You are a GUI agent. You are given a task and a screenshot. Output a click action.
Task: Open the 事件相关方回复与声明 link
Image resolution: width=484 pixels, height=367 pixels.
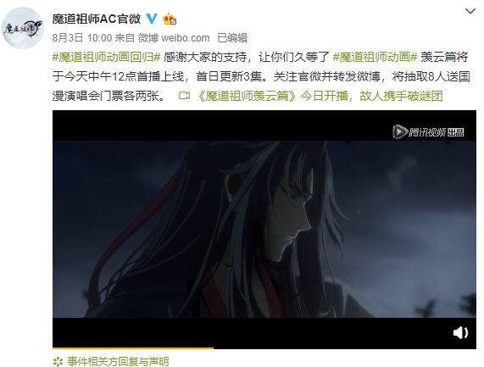click(118, 361)
